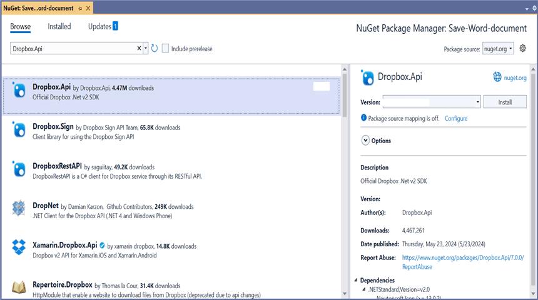Open NuGet settings gear icon

pyautogui.click(x=522, y=48)
